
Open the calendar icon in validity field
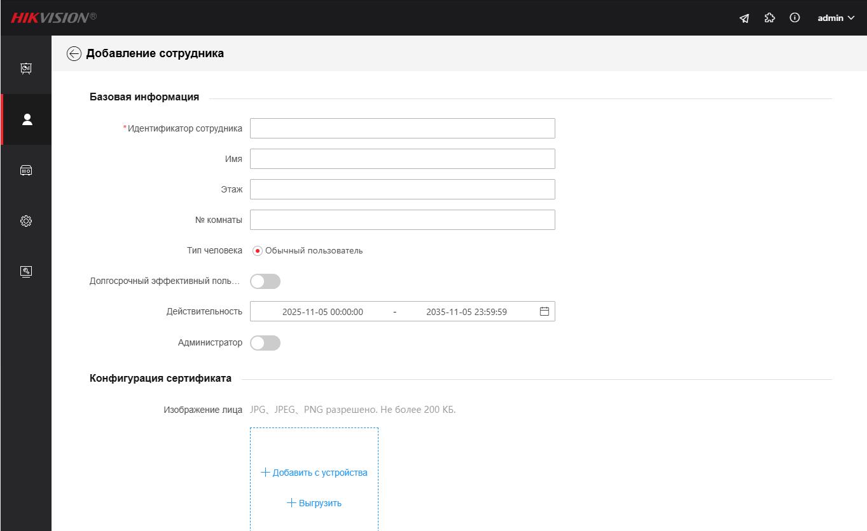(544, 312)
